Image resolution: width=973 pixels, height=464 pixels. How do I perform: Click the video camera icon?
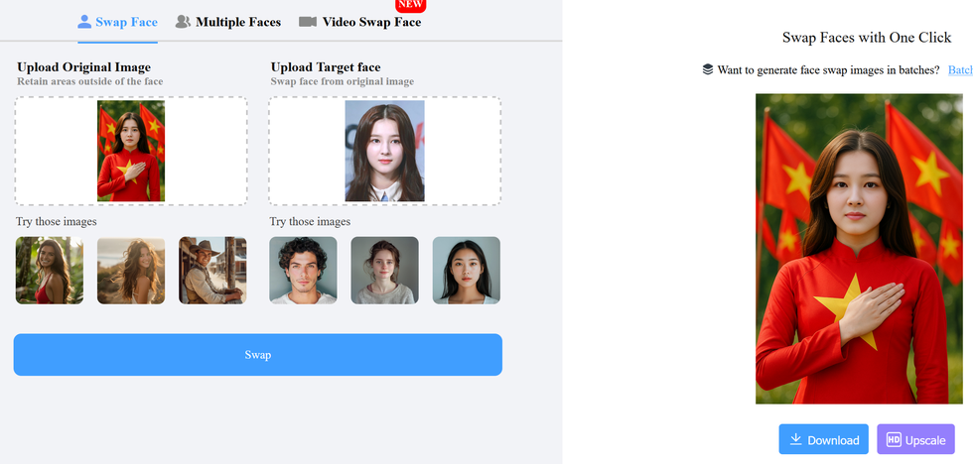[308, 21]
